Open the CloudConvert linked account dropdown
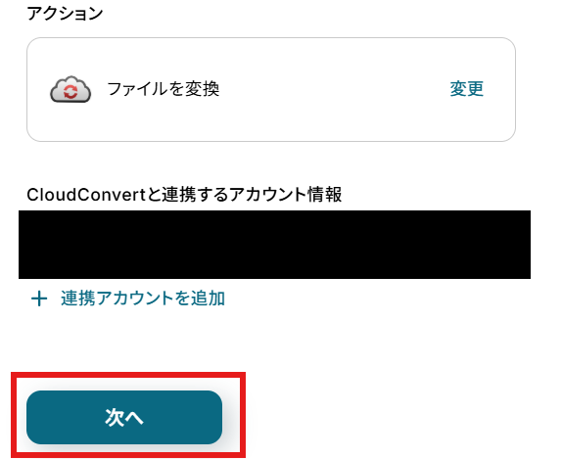The image size is (562, 459). click(274, 245)
